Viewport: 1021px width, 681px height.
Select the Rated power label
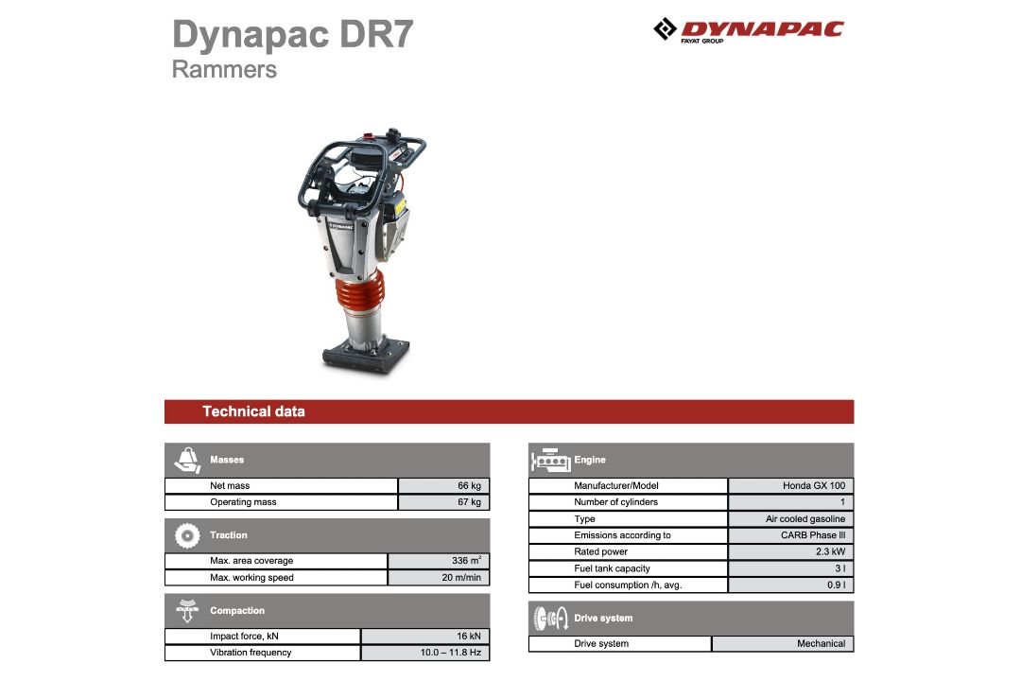point(600,551)
